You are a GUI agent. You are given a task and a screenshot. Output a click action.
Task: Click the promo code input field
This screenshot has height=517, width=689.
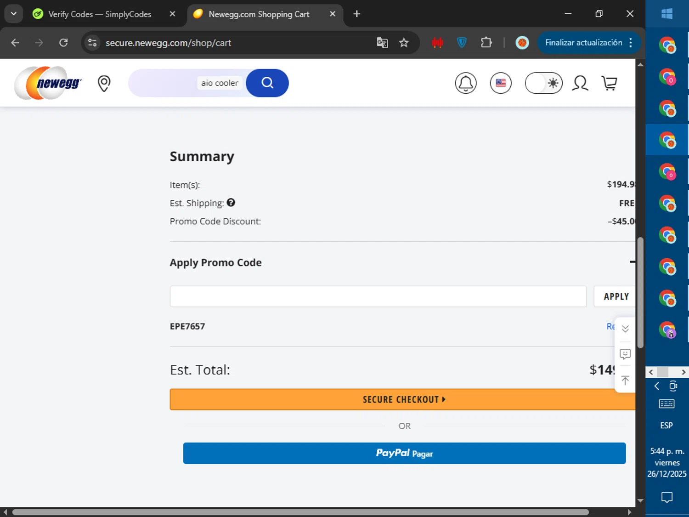(x=378, y=296)
